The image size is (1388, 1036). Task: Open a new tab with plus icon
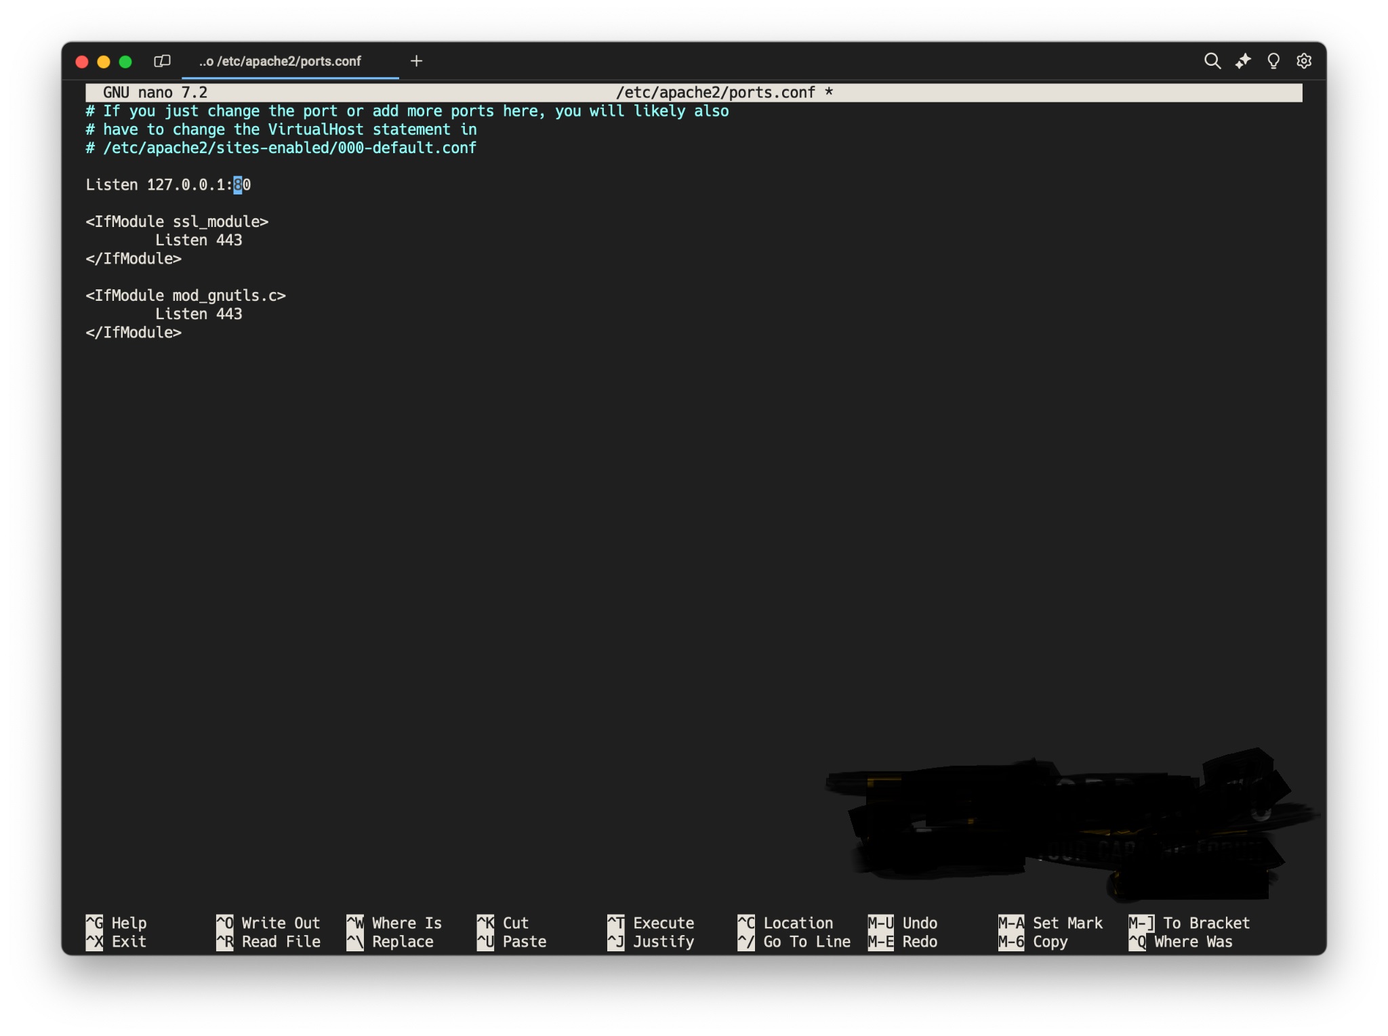click(x=416, y=61)
